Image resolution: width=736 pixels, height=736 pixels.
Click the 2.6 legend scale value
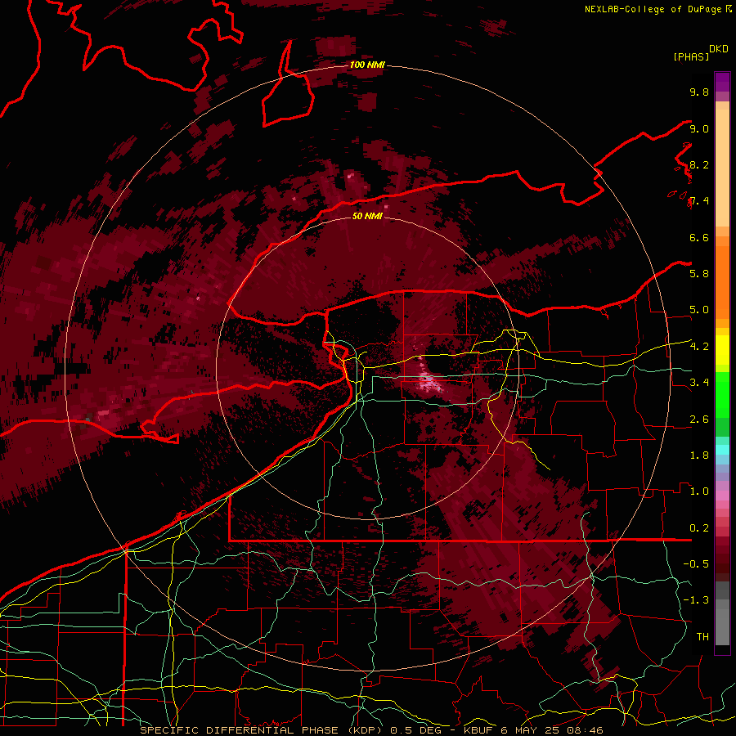[699, 420]
